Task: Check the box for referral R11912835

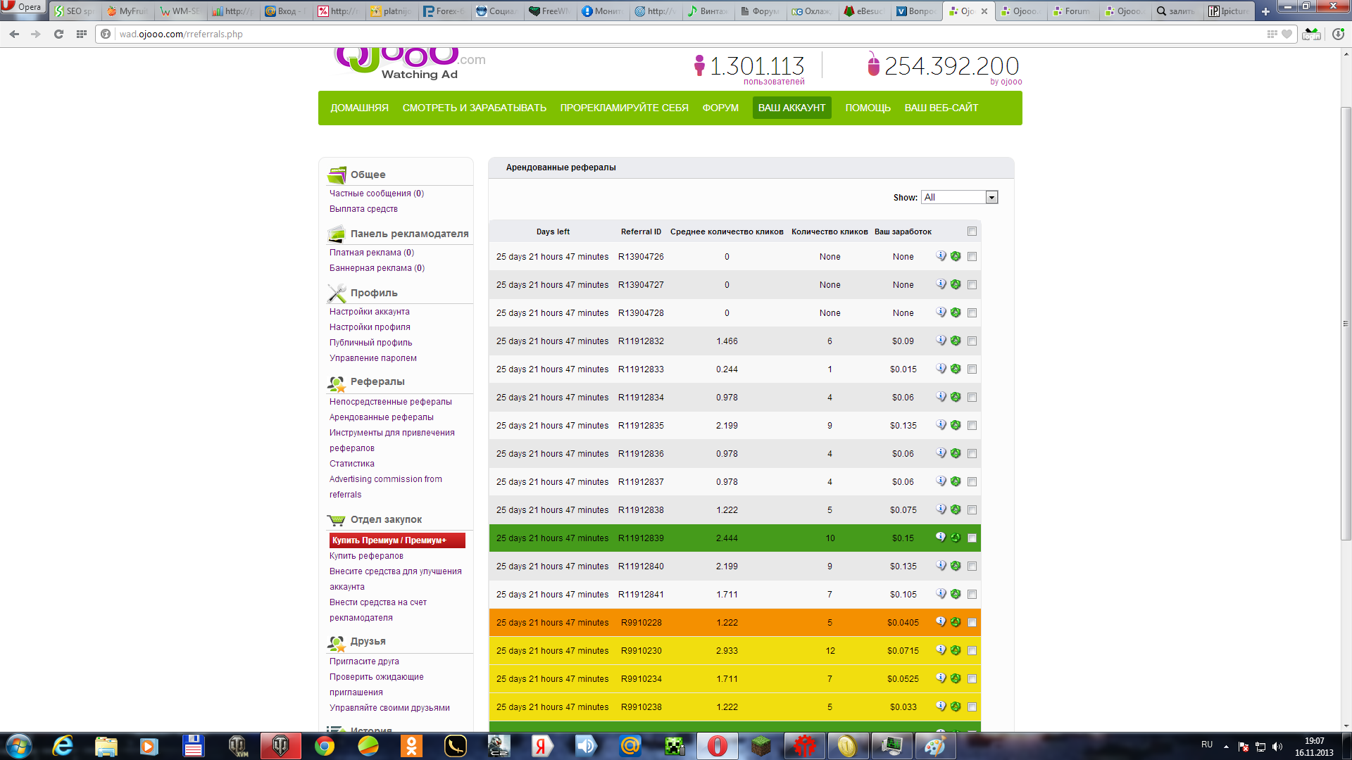Action: pyautogui.click(x=972, y=426)
